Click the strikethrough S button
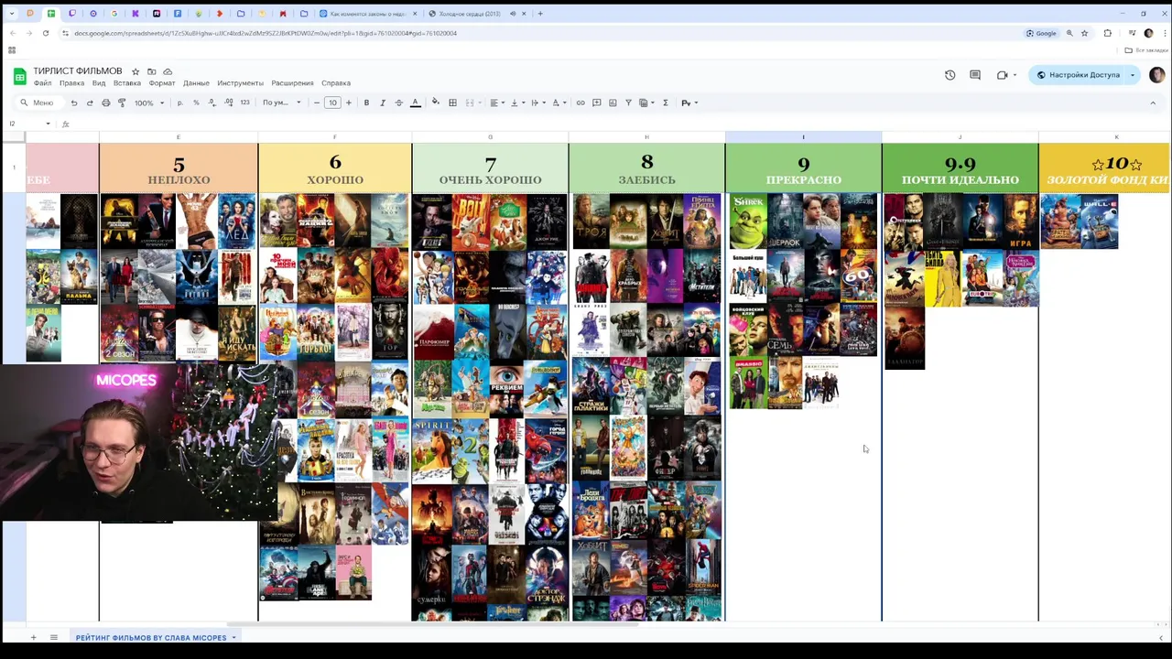 [x=398, y=103]
